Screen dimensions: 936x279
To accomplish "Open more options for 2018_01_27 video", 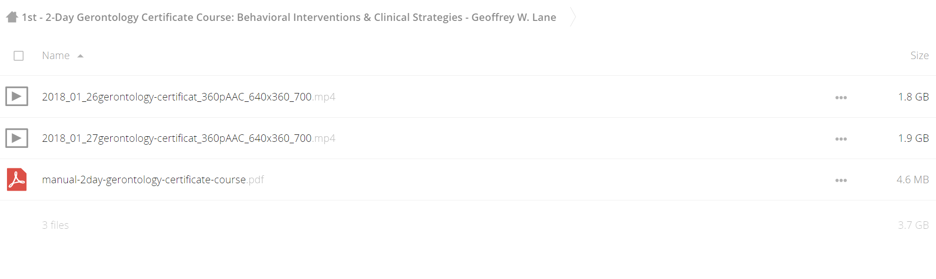I will point(841,139).
